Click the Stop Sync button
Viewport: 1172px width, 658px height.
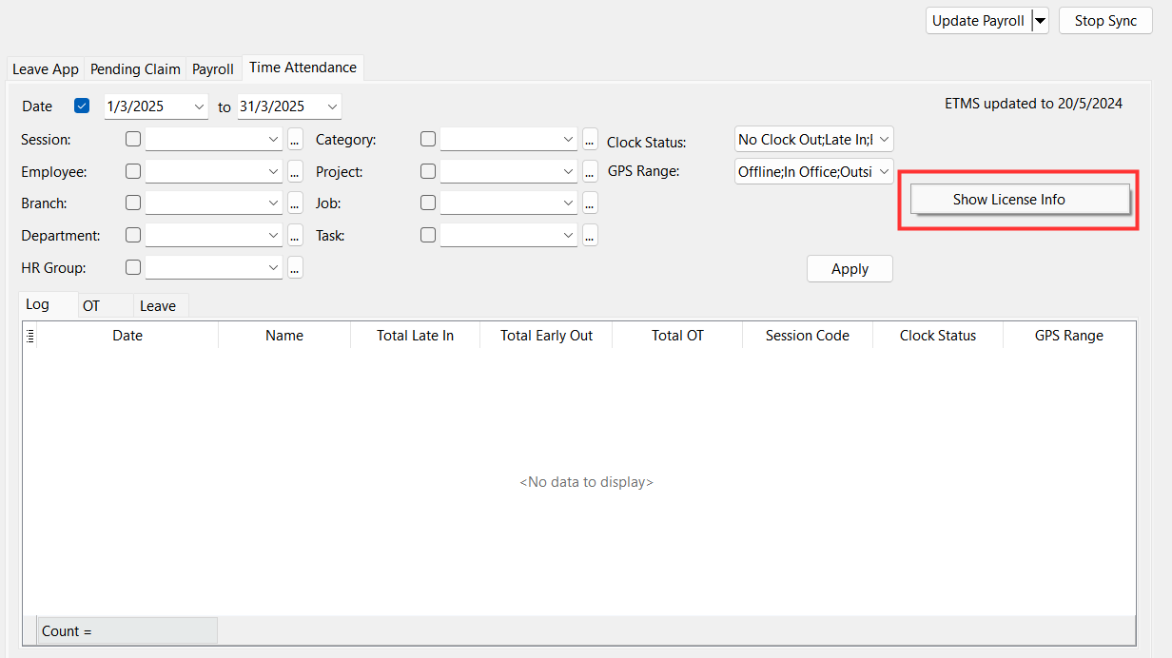point(1105,21)
